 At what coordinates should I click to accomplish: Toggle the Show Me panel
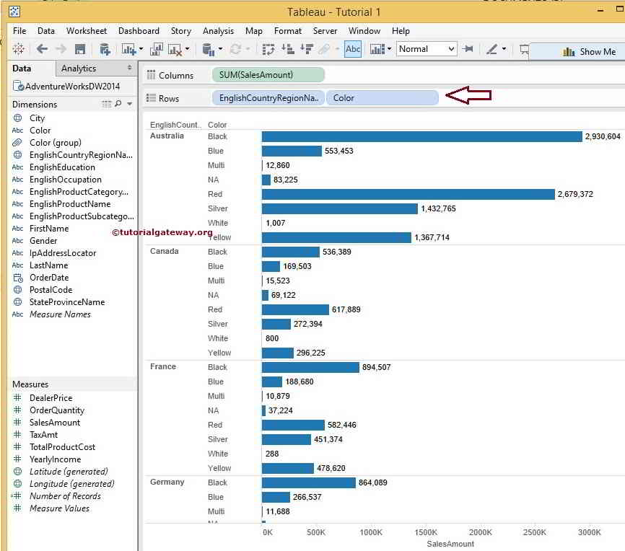(589, 51)
